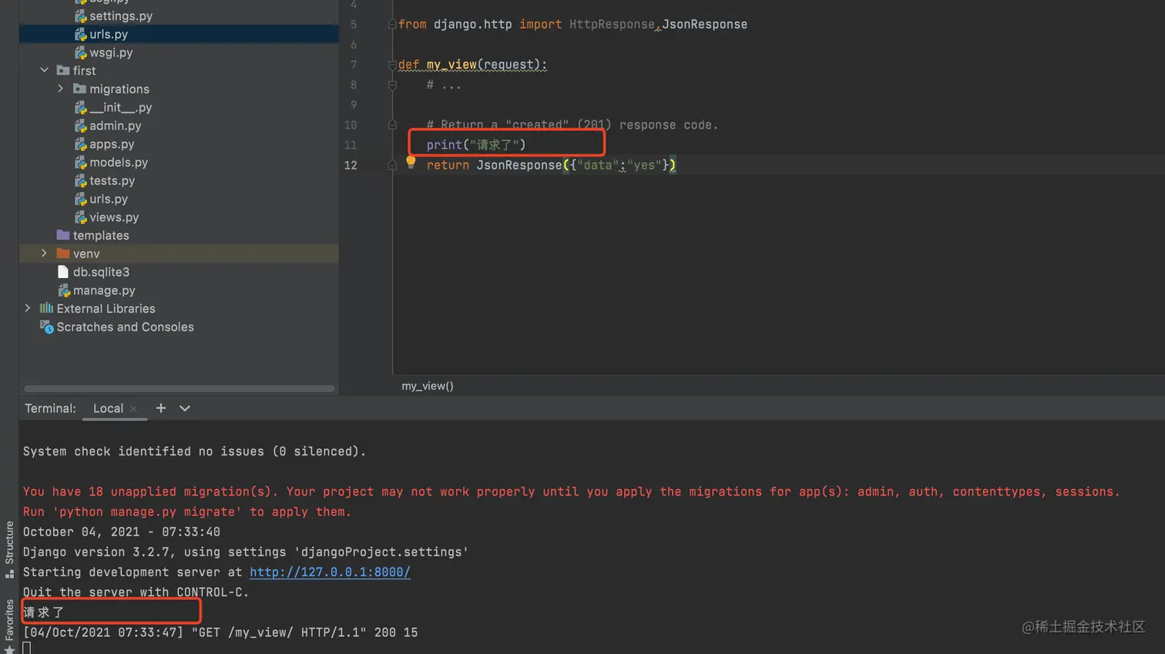
Task: Select __init__.py in the project tree
Action: tap(120, 108)
